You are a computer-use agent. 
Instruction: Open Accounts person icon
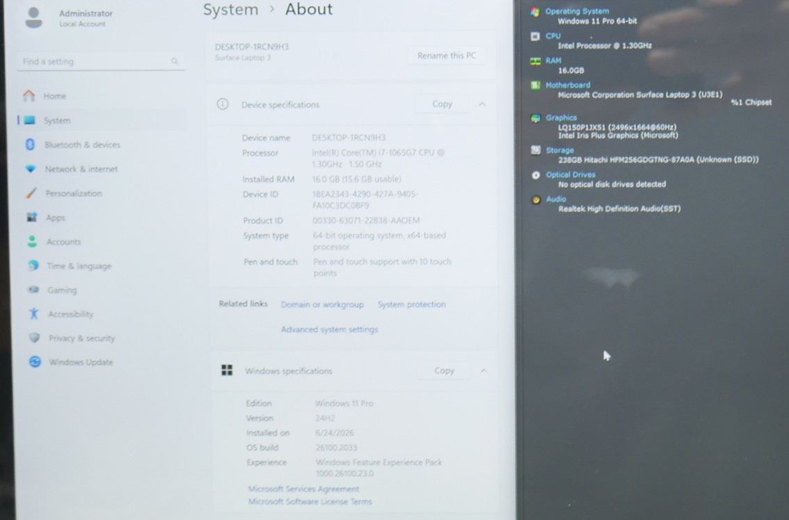tap(32, 241)
